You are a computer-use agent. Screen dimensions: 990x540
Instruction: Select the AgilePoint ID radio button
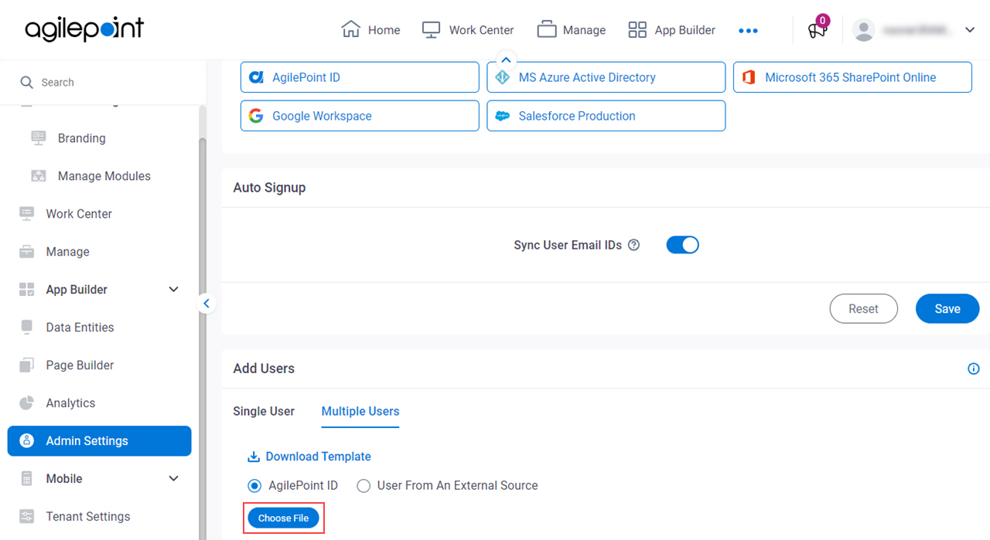(254, 486)
